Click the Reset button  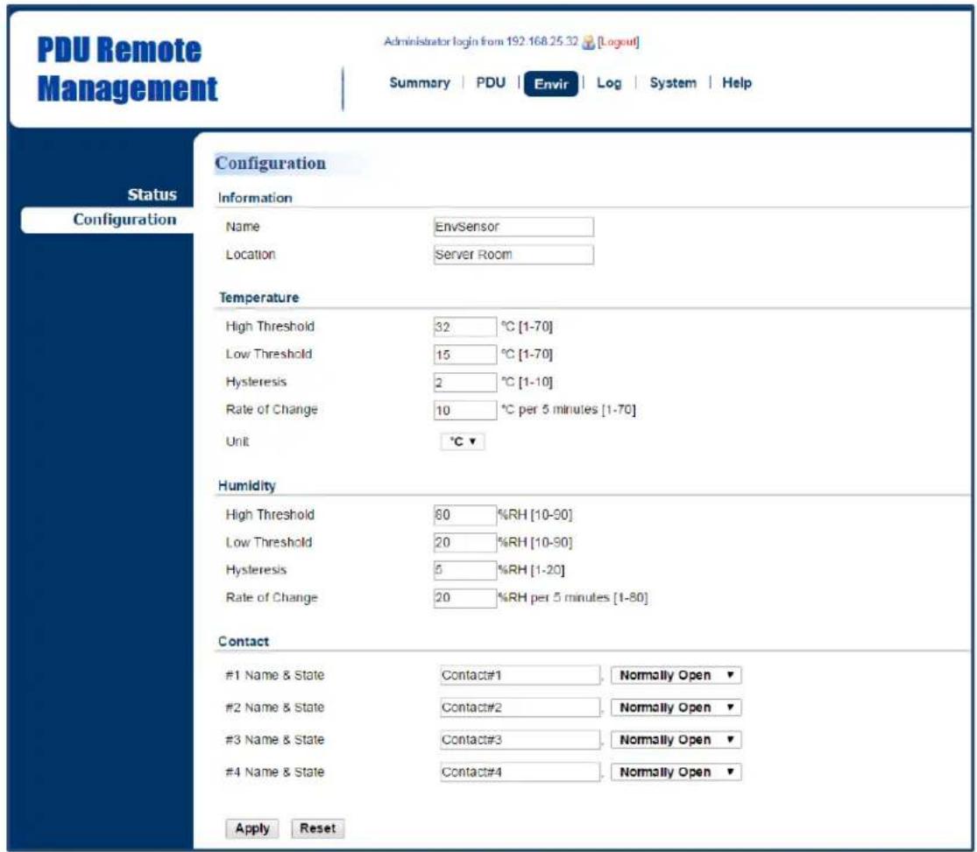point(318,828)
